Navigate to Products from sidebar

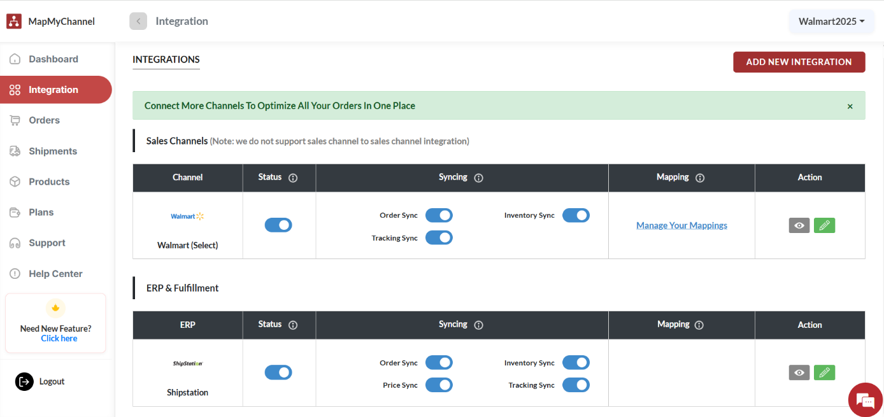tap(48, 181)
